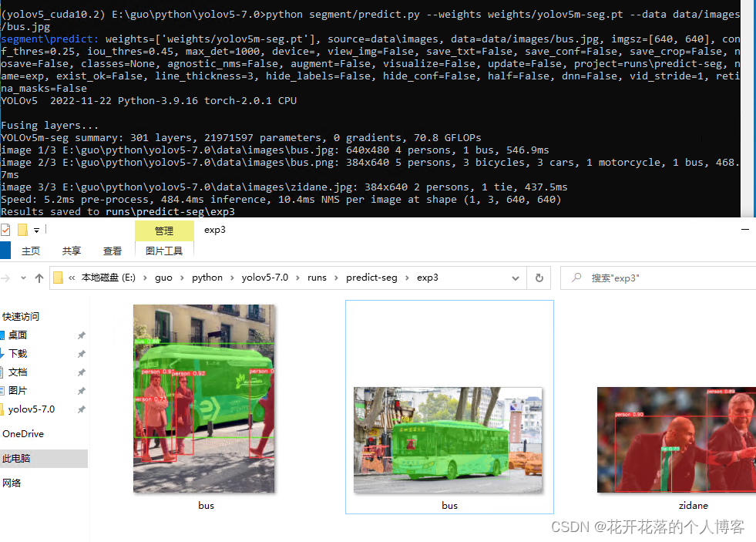Click exp3 segment in address breadcrumb
This screenshot has height=542, width=756.
click(x=428, y=278)
